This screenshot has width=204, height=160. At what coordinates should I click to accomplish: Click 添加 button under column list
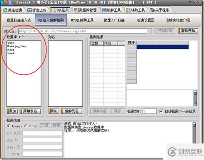[54, 111]
